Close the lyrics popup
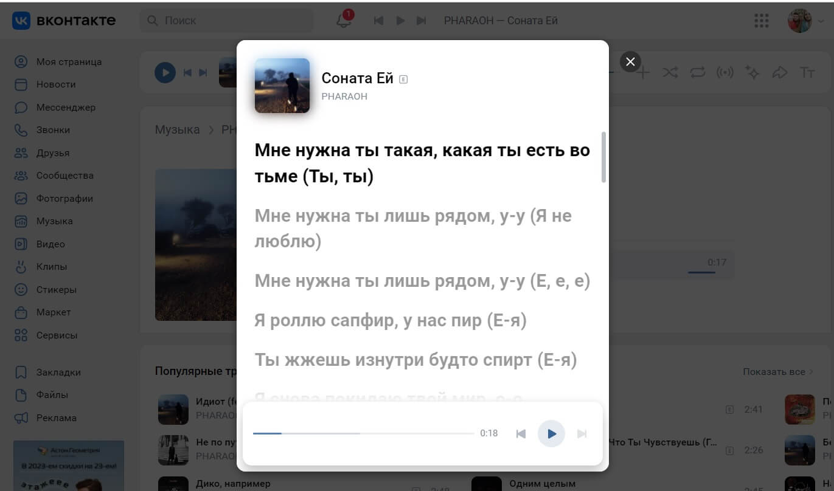Viewport: 834px width, 491px height. point(630,61)
